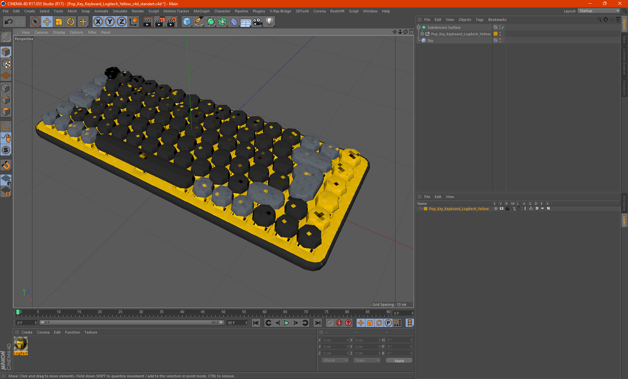Screen dimensions: 628x379
Task: Open the Magnet sculpt icon
Action: pos(6,165)
